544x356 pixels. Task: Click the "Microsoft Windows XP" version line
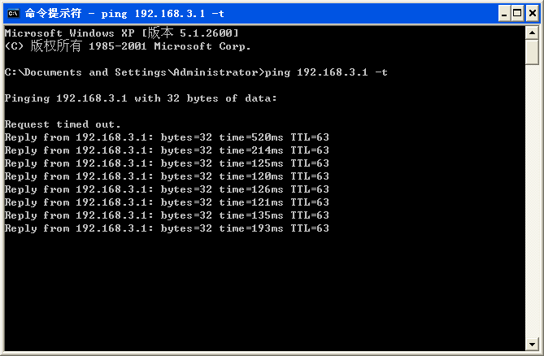tap(121, 33)
